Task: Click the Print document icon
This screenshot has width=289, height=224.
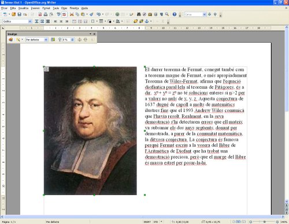Action: (x=46, y=14)
